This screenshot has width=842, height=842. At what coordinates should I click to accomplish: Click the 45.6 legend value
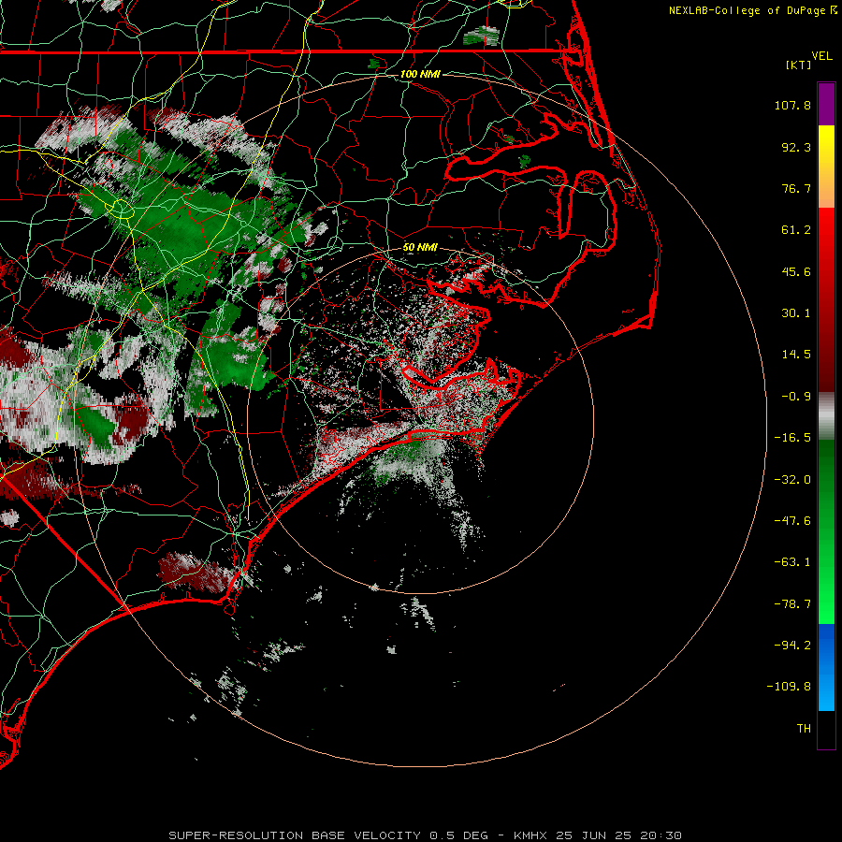pos(796,271)
